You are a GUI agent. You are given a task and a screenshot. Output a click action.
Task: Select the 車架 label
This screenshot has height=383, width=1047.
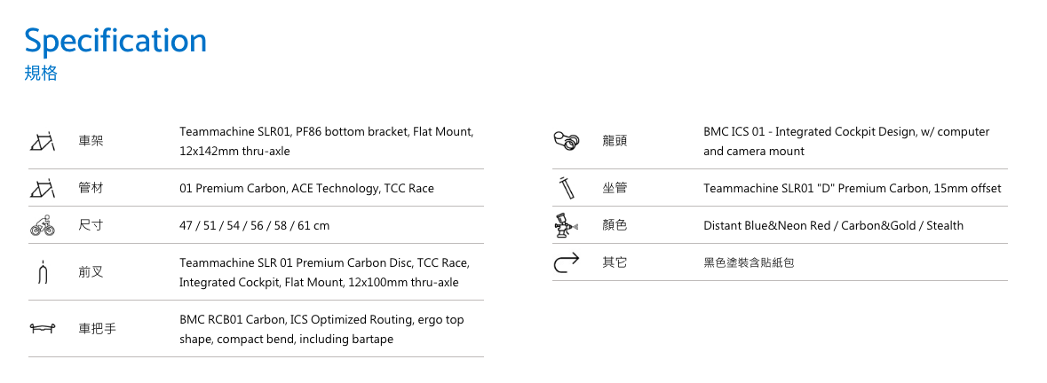coord(91,141)
